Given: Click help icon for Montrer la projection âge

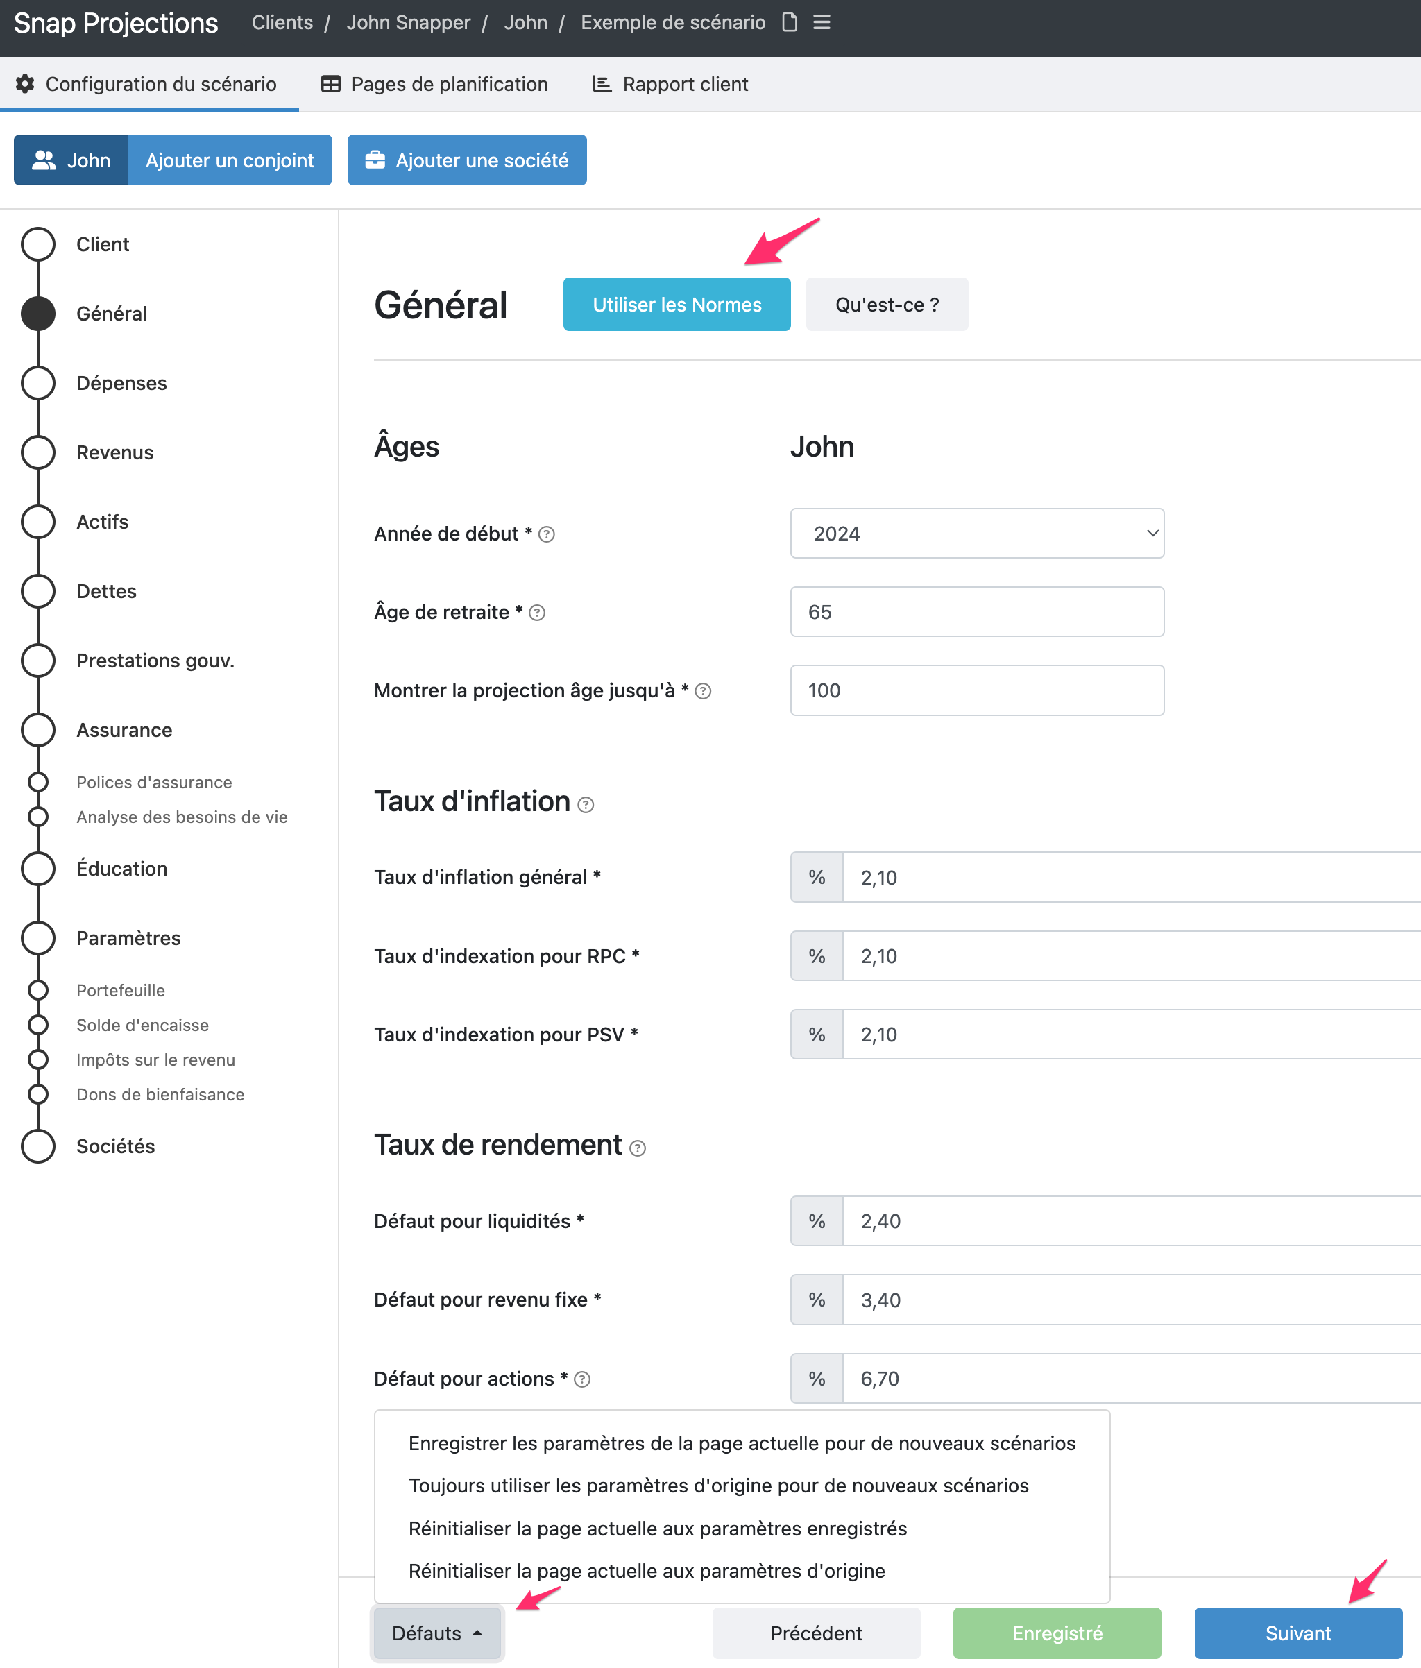Looking at the screenshot, I should tap(703, 692).
